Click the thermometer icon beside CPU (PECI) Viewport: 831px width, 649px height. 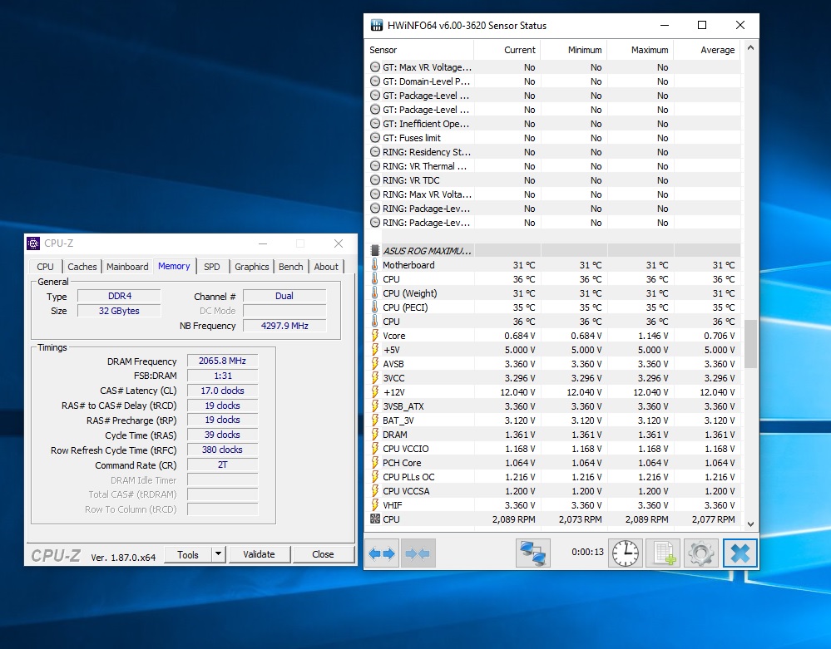tap(374, 307)
